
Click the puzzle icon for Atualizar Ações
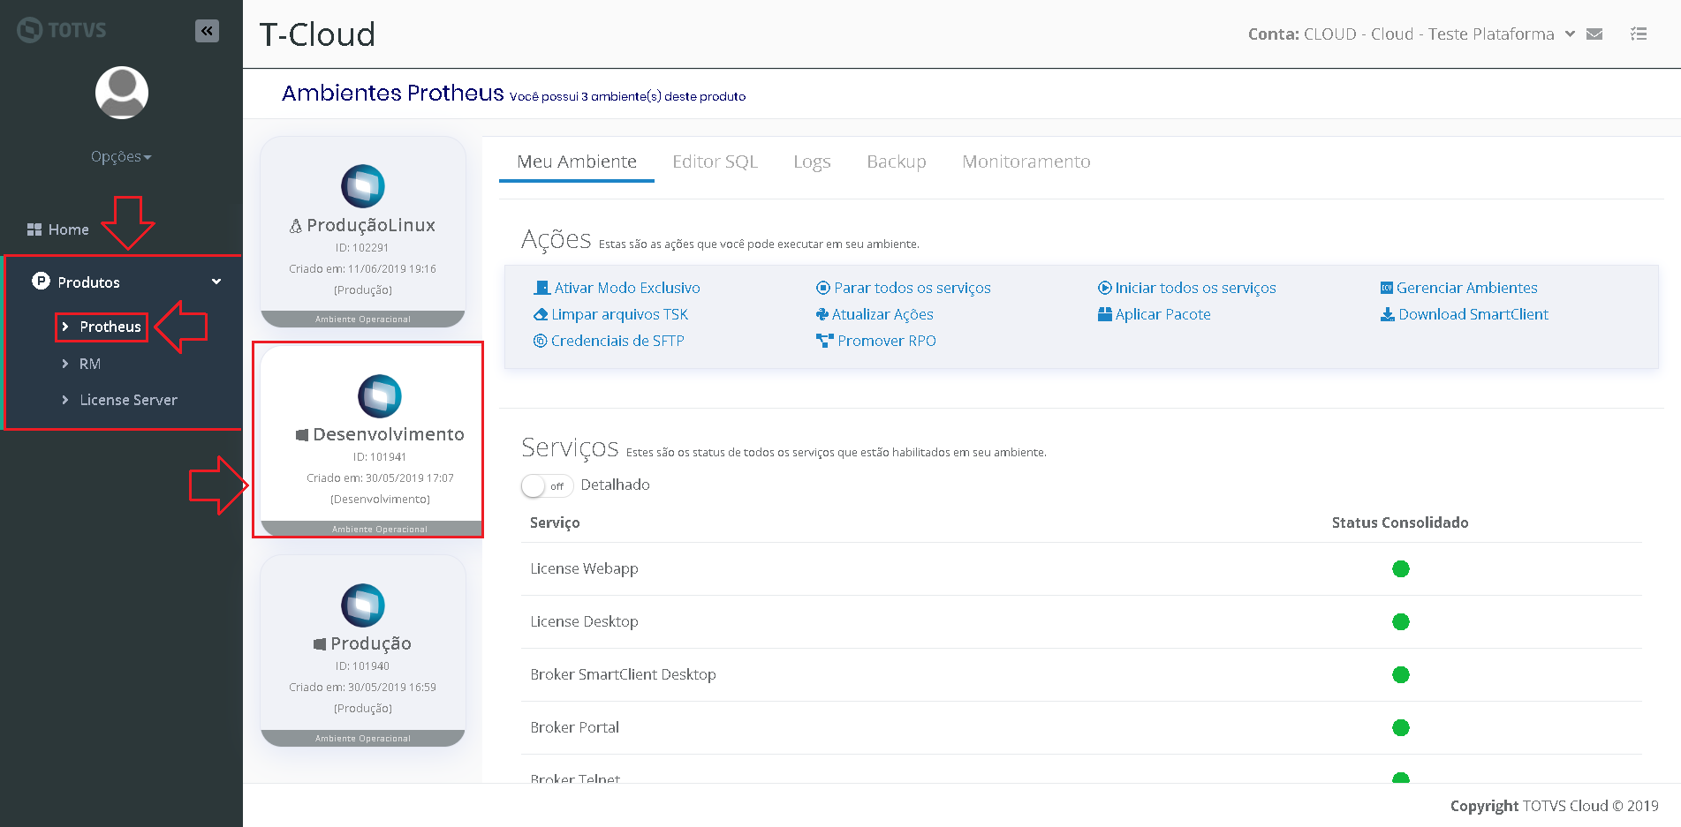(822, 314)
